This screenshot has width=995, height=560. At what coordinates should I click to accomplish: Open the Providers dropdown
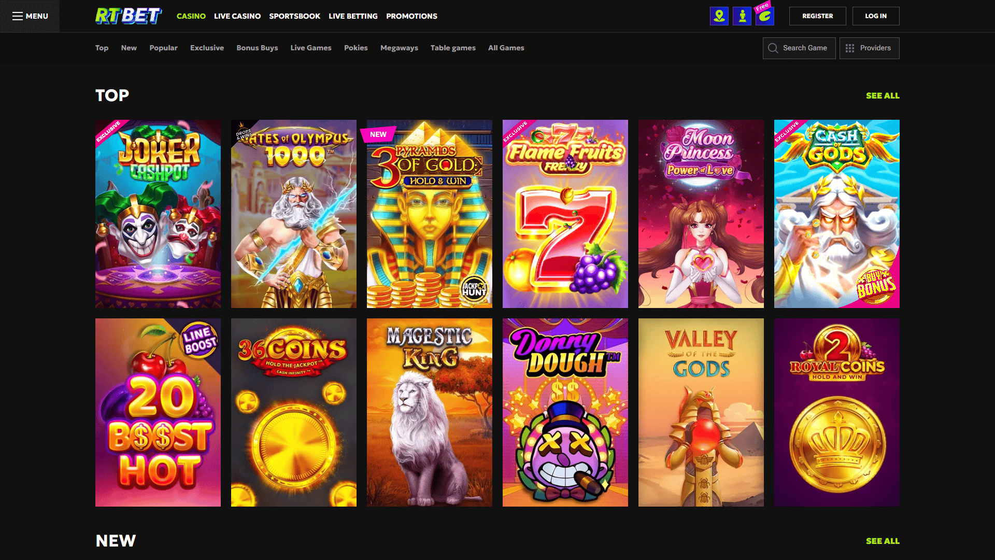click(870, 48)
